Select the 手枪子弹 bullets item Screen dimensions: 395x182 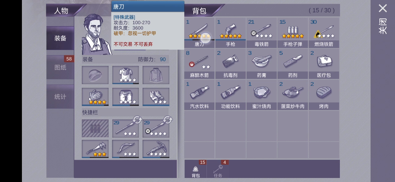point(293,33)
